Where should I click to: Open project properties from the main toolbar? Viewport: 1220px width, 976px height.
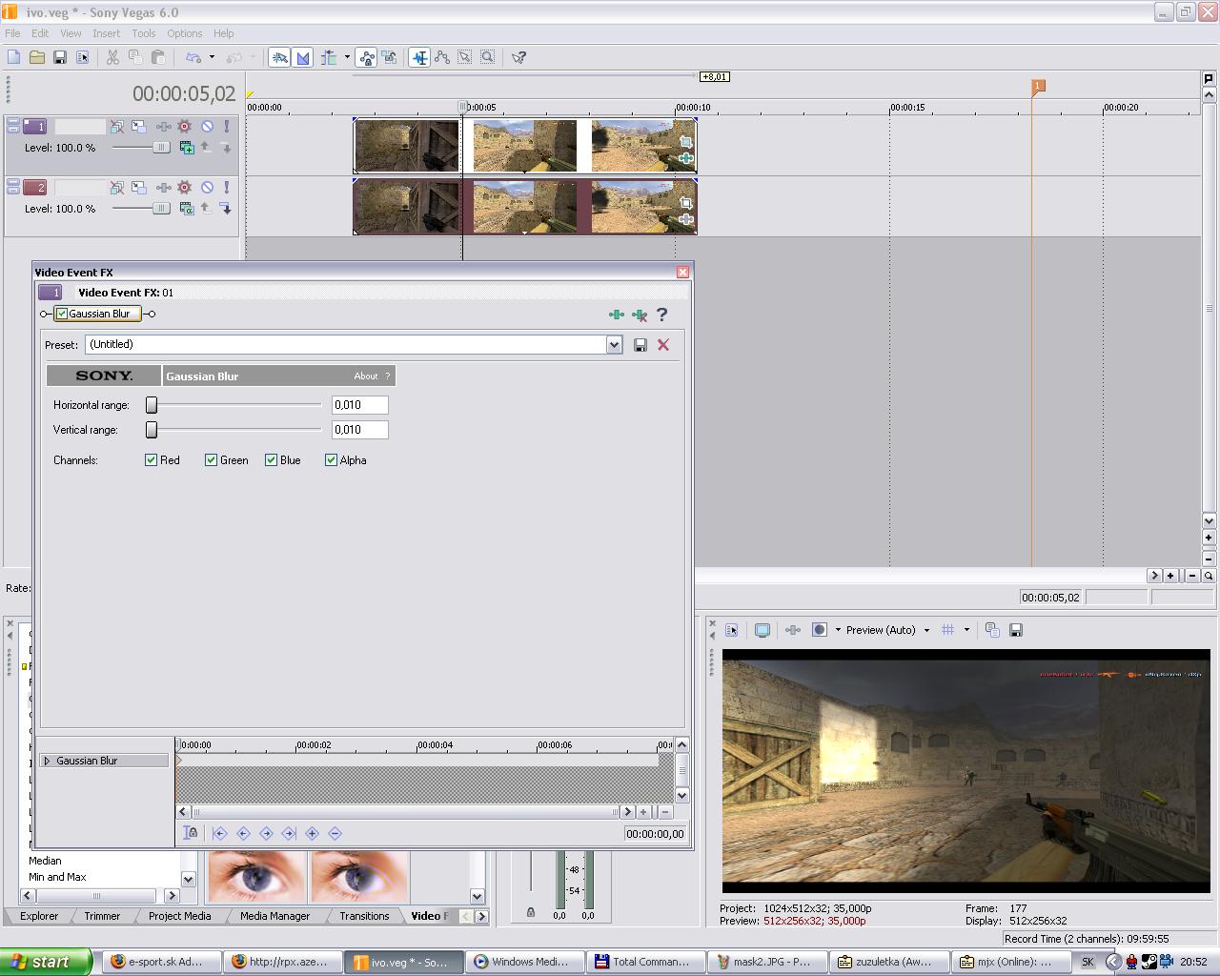click(x=83, y=57)
